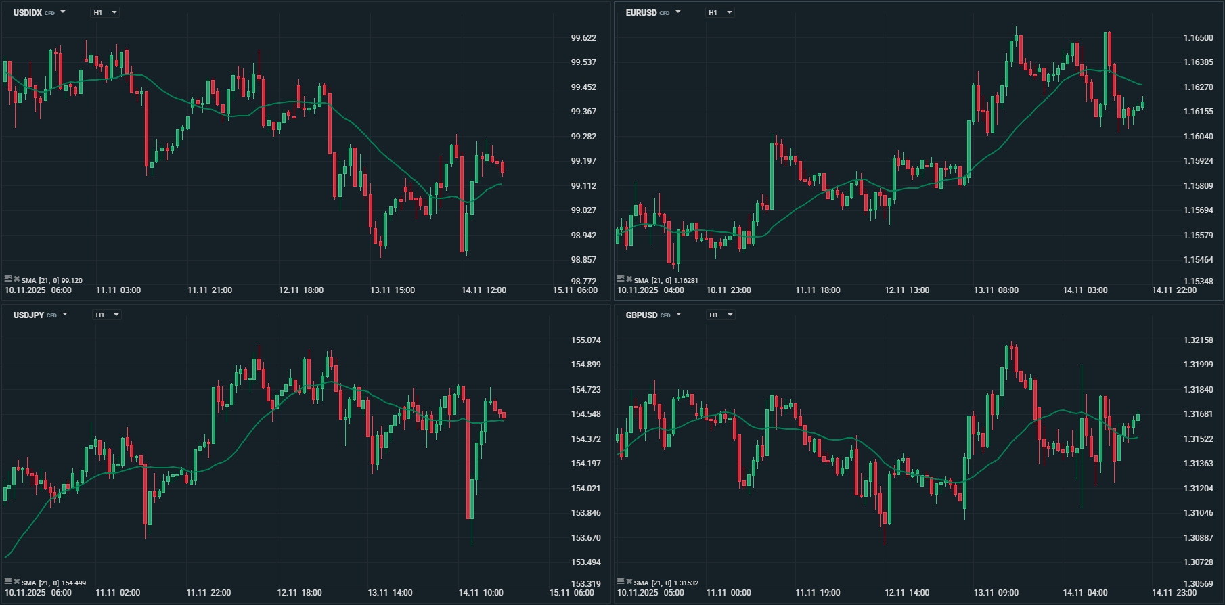Remove the SMA indicator from USDIDX chart
Image resolution: width=1225 pixels, height=605 pixels.
tap(17, 279)
